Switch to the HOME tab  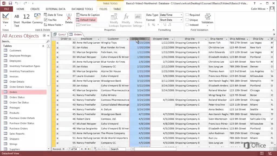[20, 9]
